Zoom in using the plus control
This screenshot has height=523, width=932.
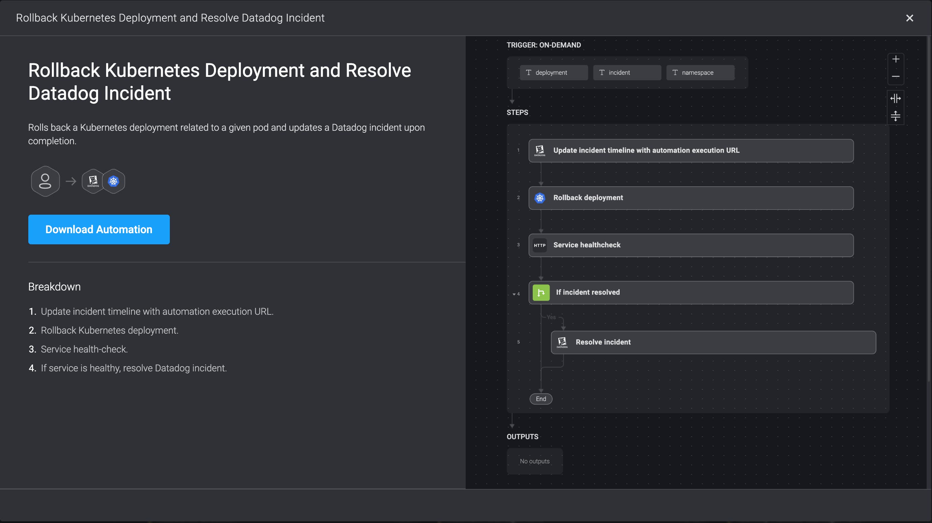[x=896, y=59]
